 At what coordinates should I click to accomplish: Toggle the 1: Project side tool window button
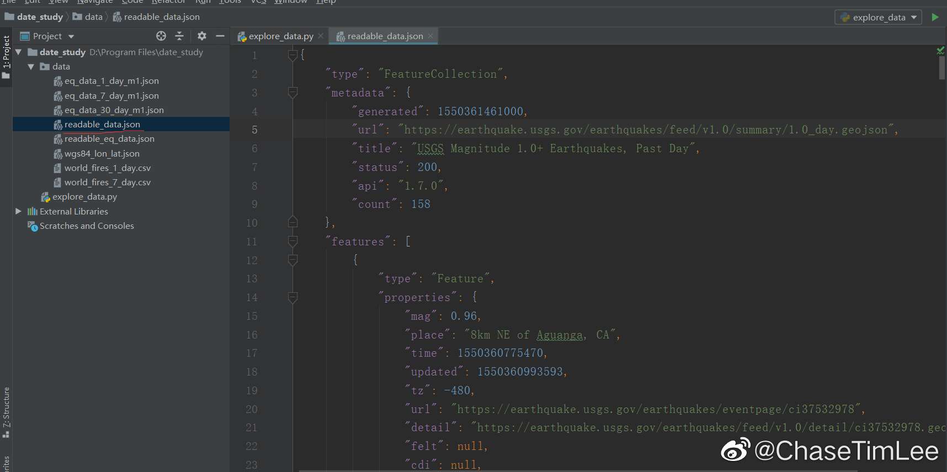coord(6,57)
